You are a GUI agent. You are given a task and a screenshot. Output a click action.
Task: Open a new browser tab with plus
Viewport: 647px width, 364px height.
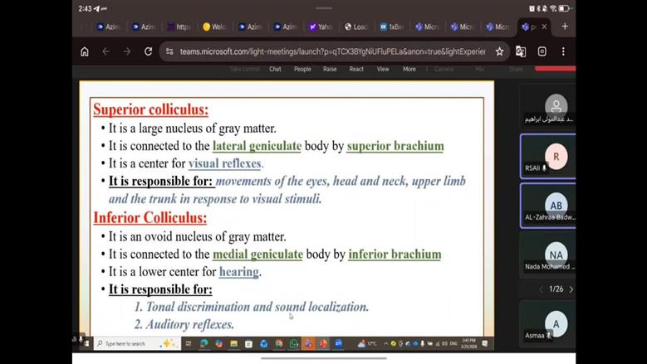tap(565, 27)
